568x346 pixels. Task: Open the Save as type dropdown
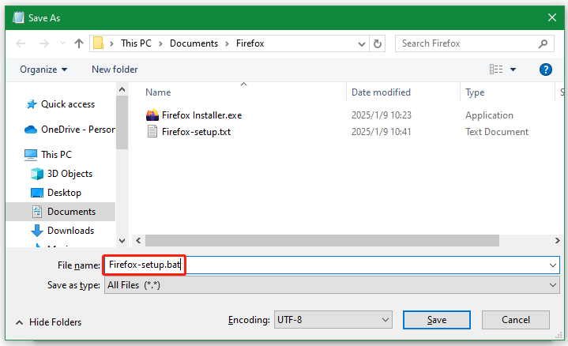(x=332, y=285)
